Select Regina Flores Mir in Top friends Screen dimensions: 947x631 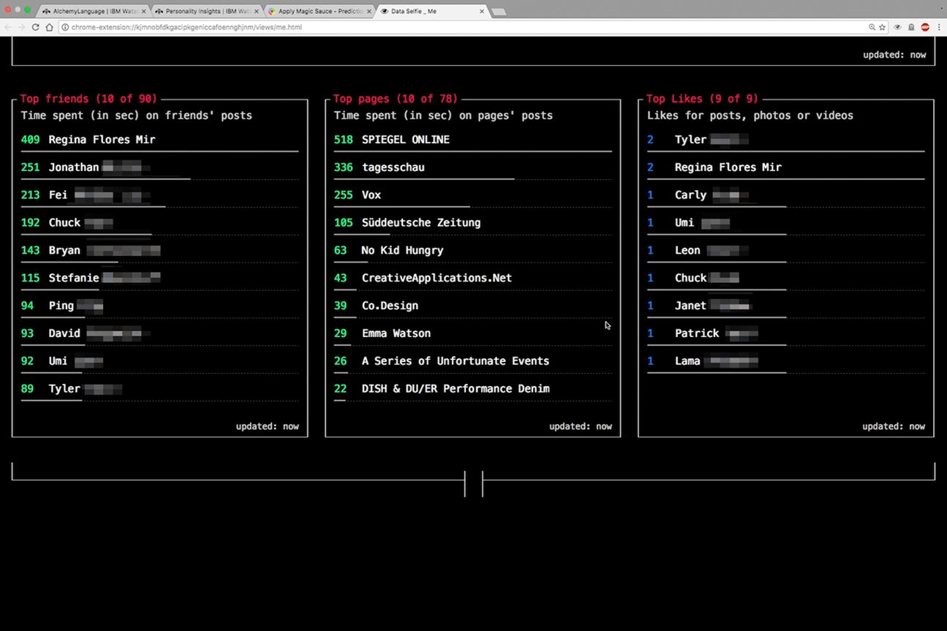pos(102,140)
